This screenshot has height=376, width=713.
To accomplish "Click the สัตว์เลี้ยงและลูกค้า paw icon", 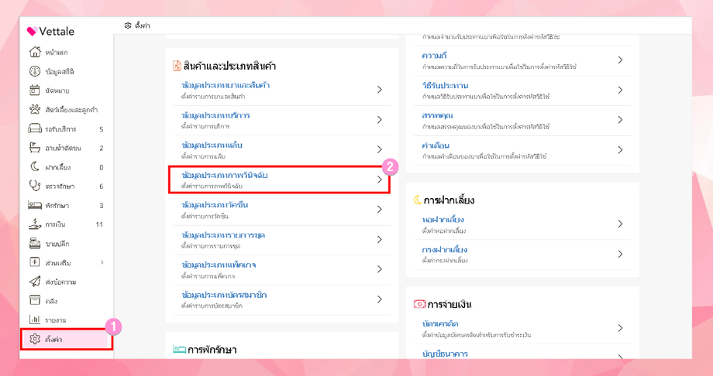I will [x=35, y=110].
